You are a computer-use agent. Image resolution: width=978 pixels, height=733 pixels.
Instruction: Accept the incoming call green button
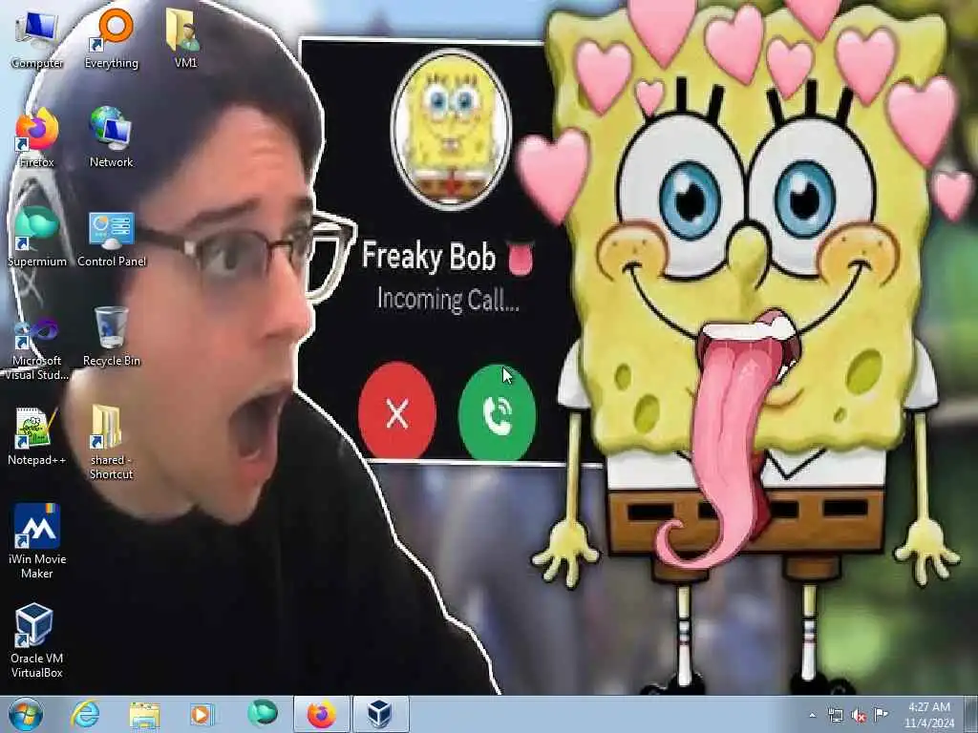pyautogui.click(x=497, y=412)
